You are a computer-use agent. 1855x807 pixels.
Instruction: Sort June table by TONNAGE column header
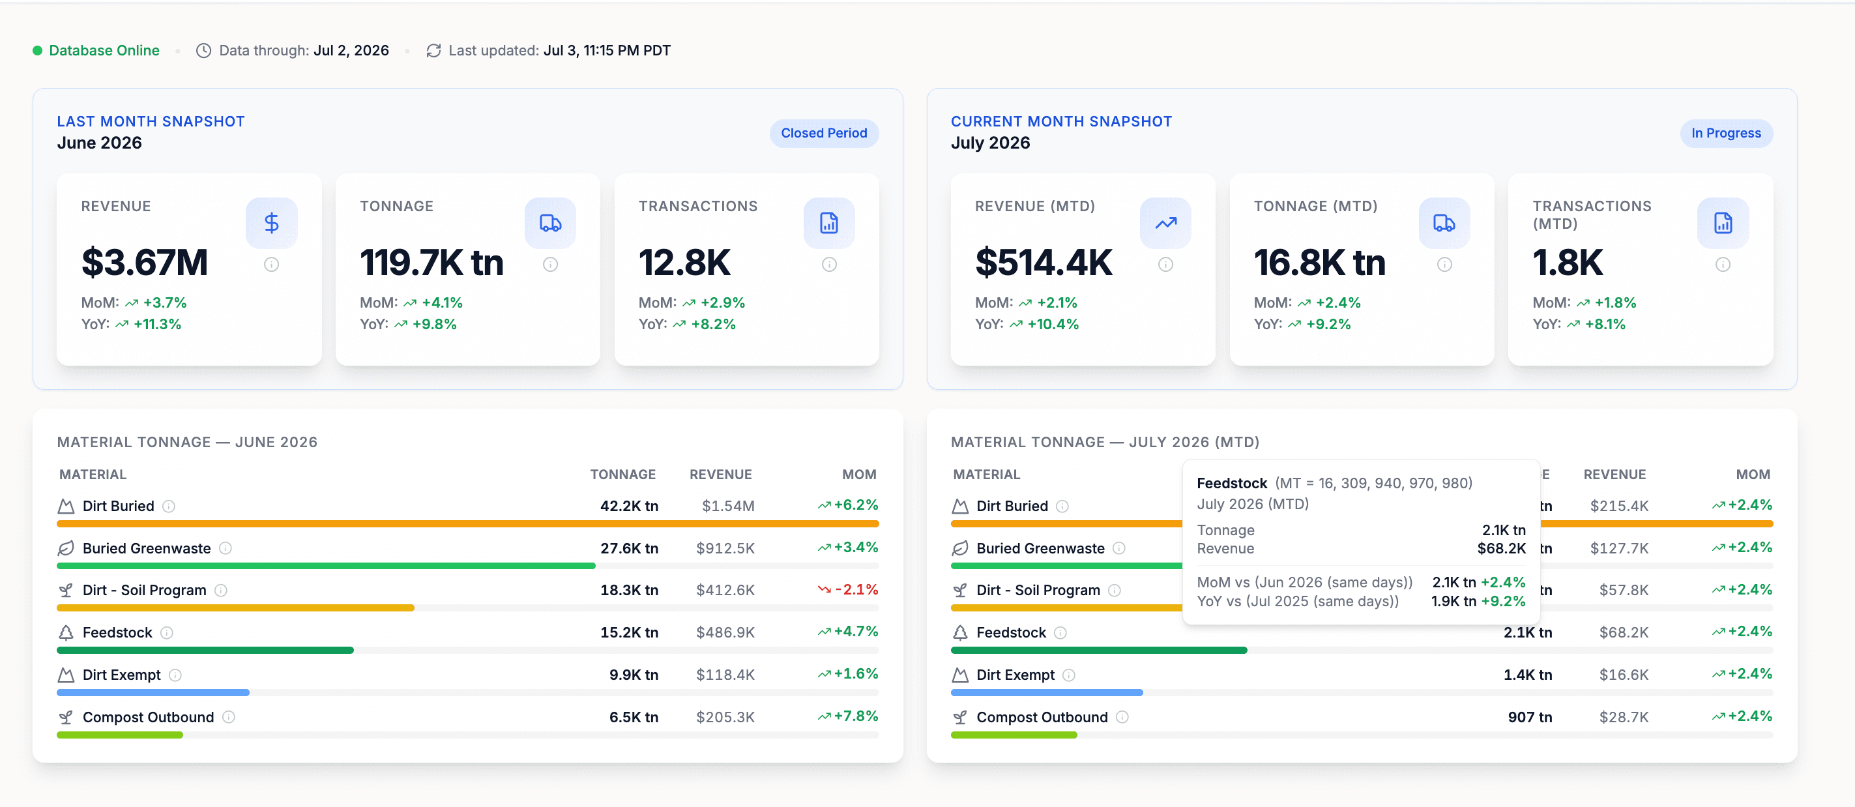pos(623,475)
